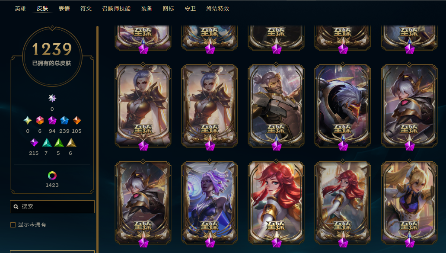Viewport: 446px width, 253px height.
Task: Click the gold pyramid icon above 6
Action: tap(71, 143)
